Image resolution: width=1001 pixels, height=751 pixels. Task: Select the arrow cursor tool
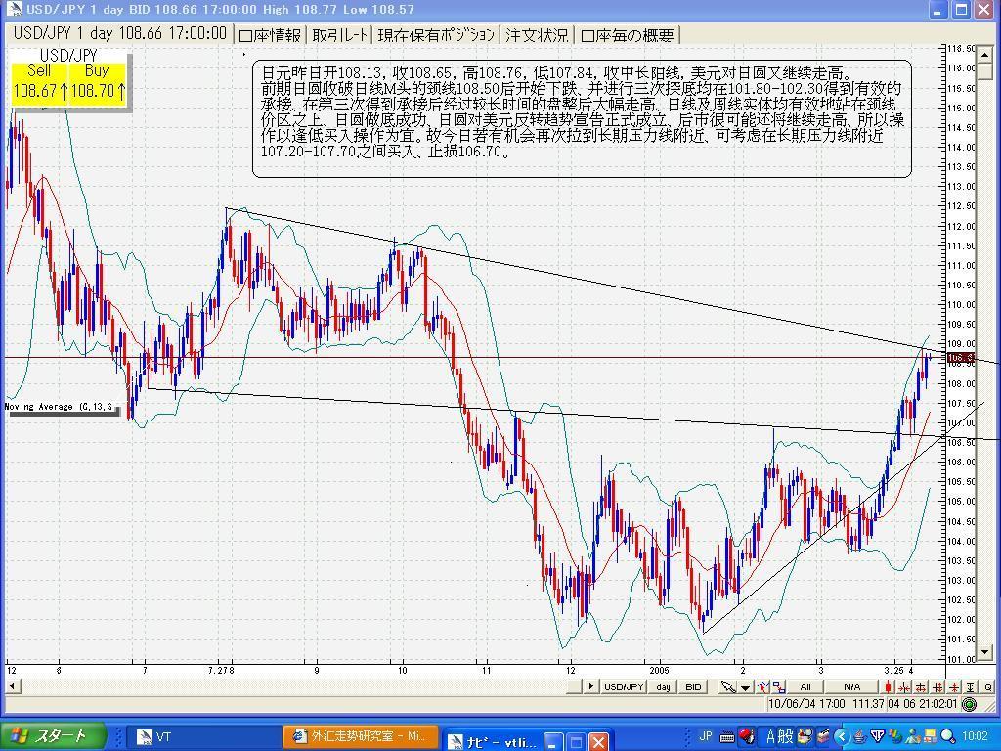tap(728, 686)
